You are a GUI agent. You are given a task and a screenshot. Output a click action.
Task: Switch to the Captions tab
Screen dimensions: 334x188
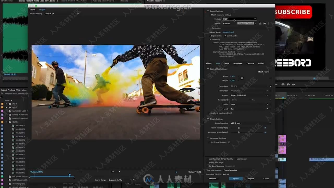coord(250,63)
